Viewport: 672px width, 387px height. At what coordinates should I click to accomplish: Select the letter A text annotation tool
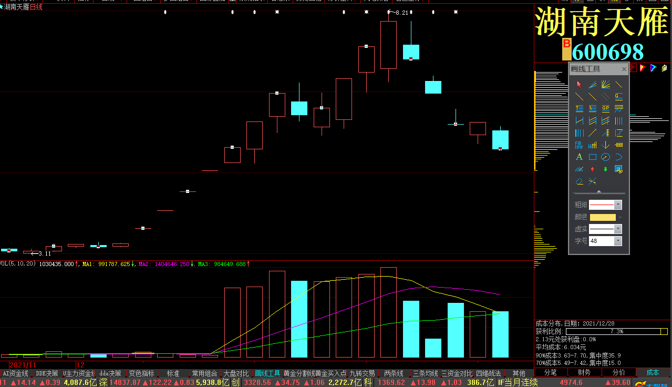579,157
